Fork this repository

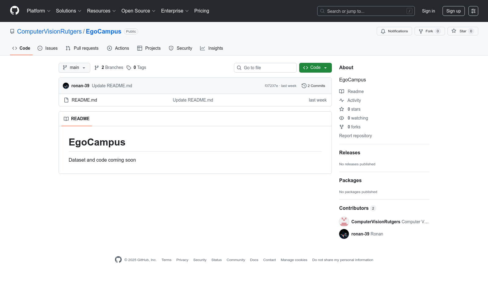pos(429,31)
